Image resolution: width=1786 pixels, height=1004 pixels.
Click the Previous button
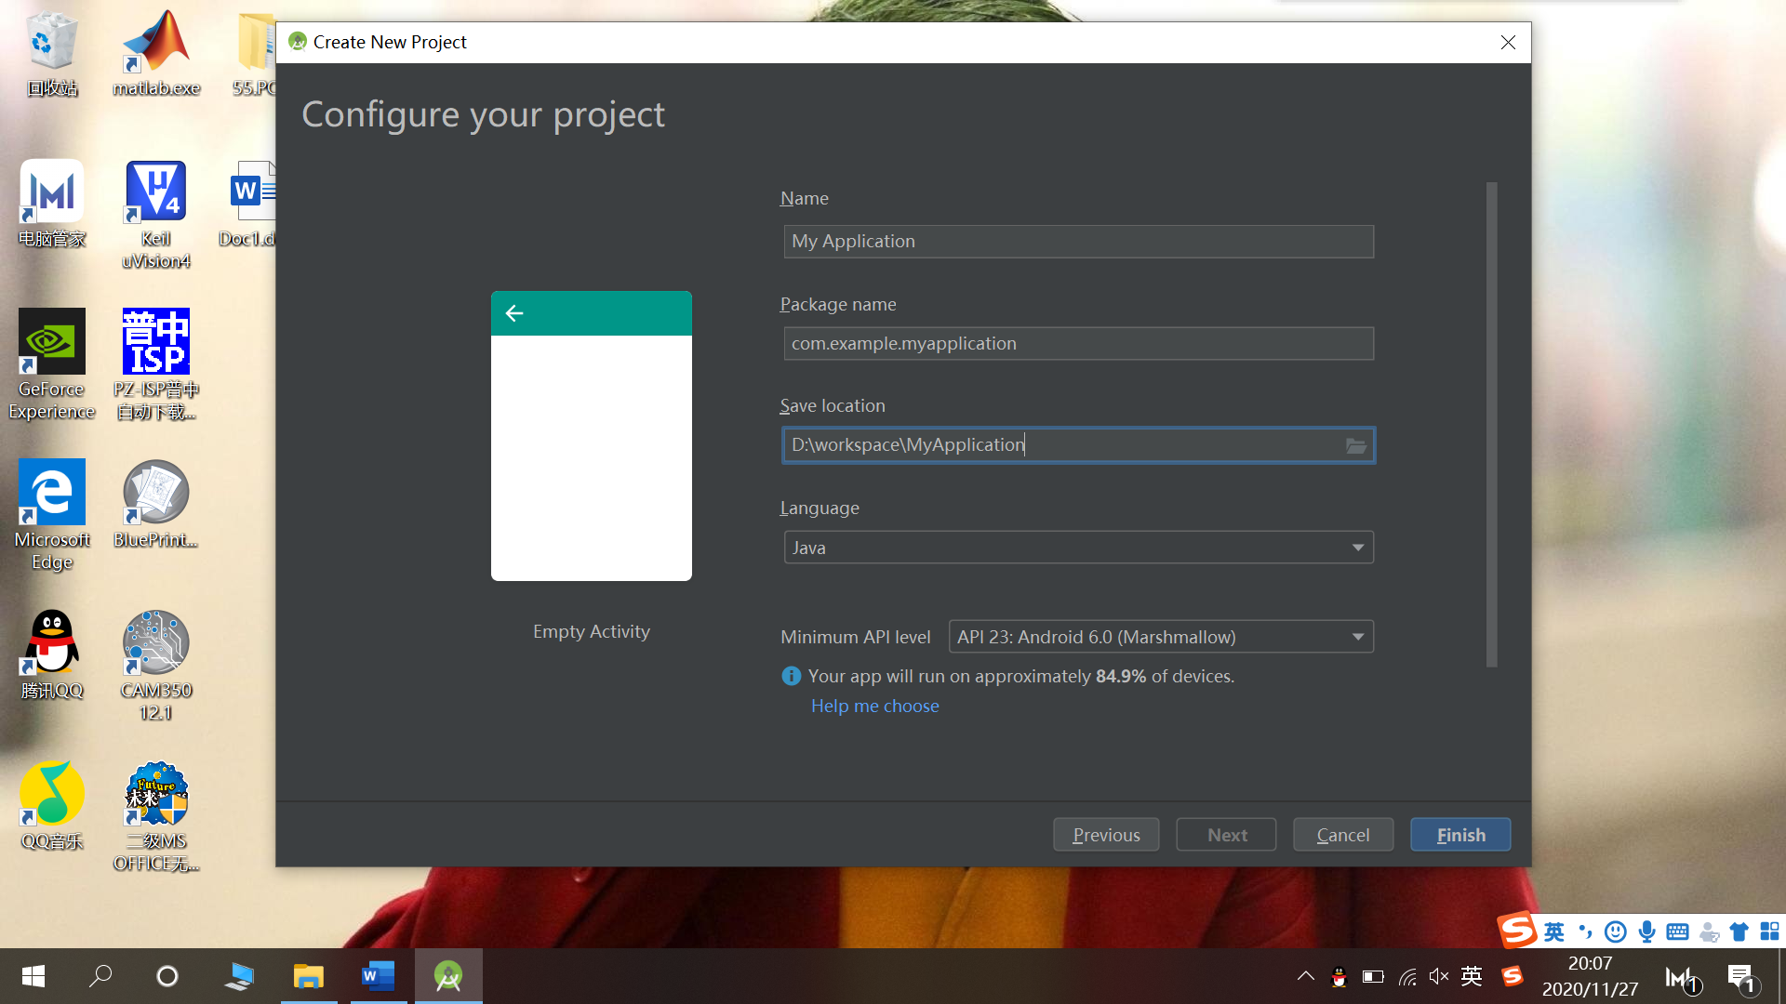tap(1105, 835)
